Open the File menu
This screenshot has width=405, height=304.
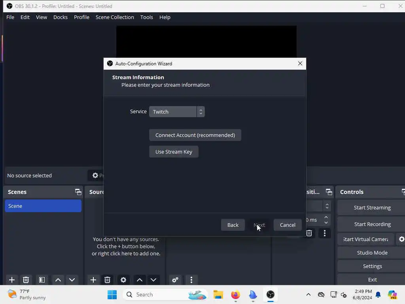[10, 17]
